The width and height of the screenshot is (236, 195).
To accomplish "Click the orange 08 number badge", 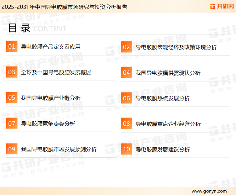I will pyautogui.click(x=126, y=124).
